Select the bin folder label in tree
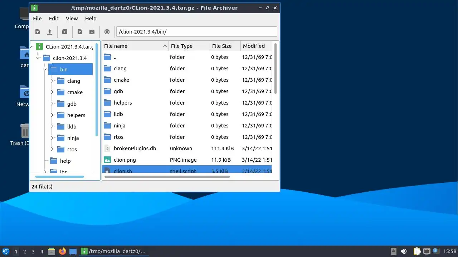The width and height of the screenshot is (458, 257). (64, 69)
